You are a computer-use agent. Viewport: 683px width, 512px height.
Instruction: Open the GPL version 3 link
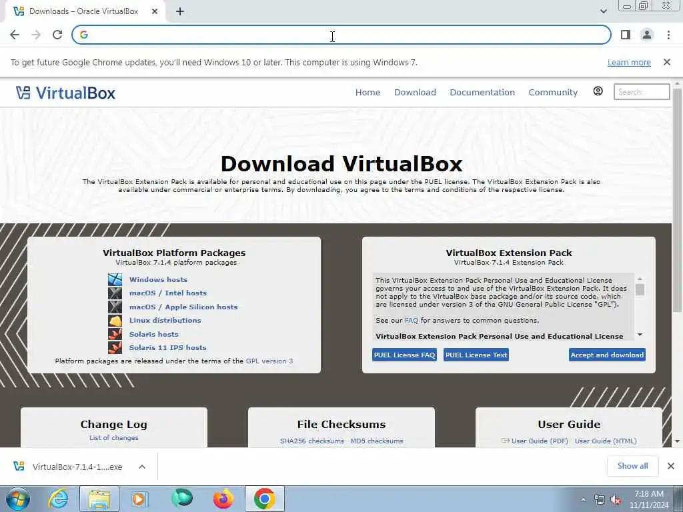pyautogui.click(x=269, y=361)
